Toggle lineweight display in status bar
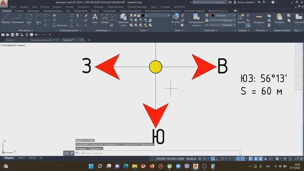 250,159
